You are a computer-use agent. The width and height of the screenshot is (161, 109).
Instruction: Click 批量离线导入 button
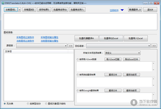77,10
